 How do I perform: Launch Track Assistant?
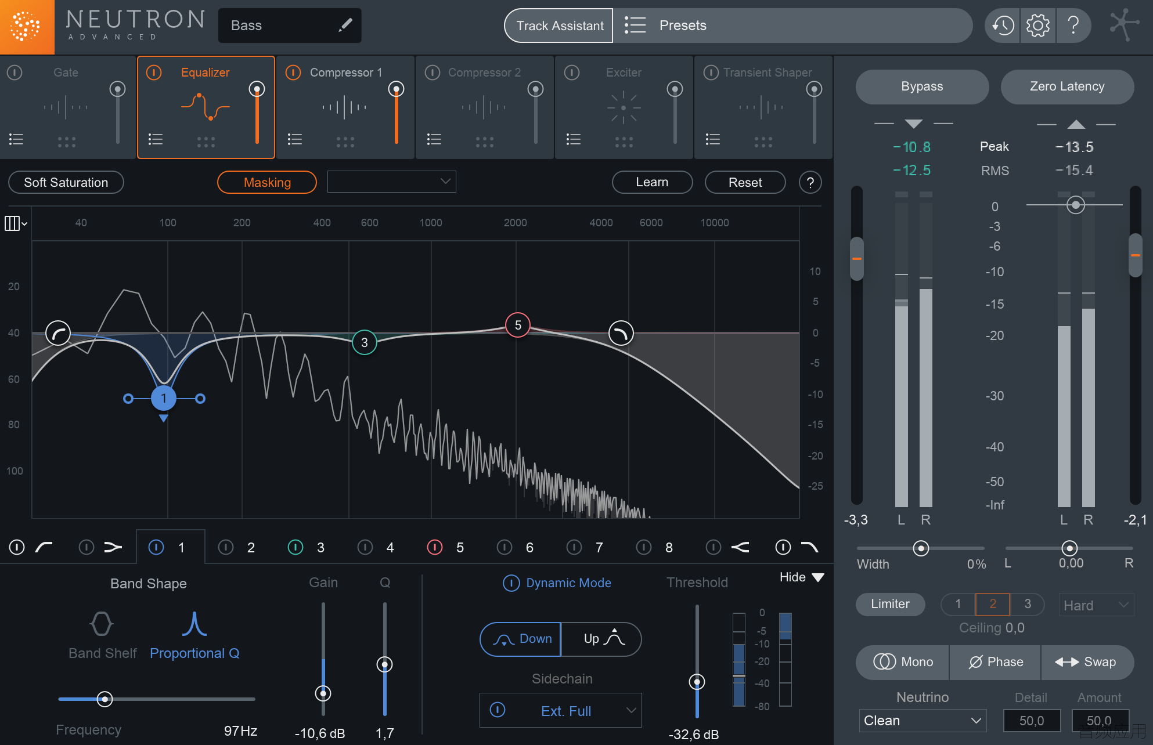(x=559, y=26)
